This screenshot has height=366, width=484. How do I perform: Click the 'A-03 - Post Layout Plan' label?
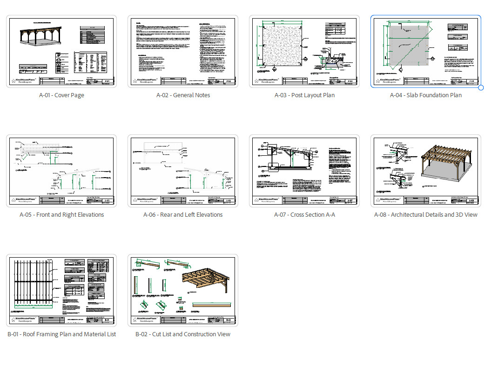[x=305, y=95]
